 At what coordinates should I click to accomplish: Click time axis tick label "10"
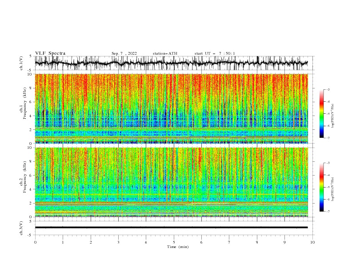pyautogui.click(x=312, y=242)
